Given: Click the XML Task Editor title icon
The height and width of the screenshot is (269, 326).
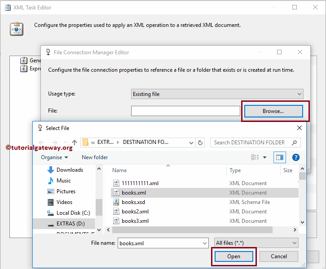Looking at the screenshot, I should pyautogui.click(x=8, y=8).
